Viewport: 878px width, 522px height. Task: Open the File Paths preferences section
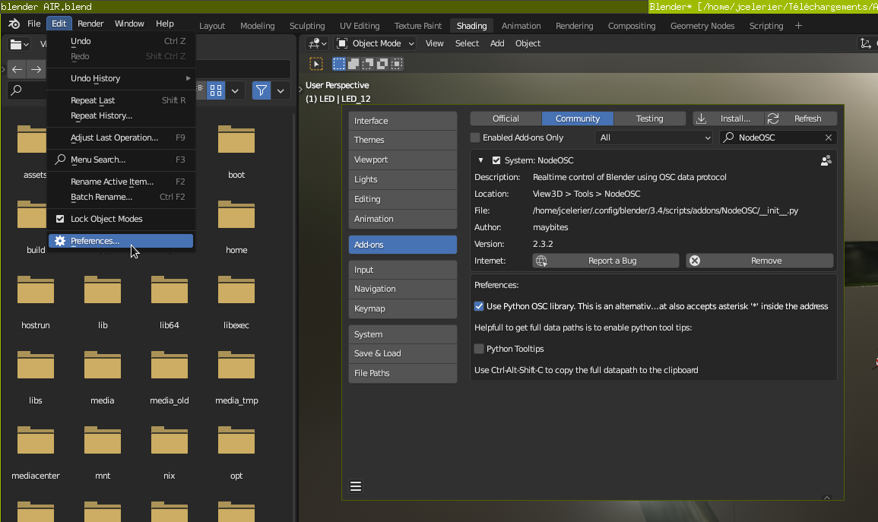(403, 373)
